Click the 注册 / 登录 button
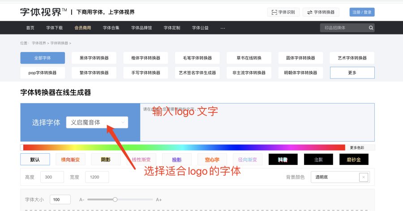The height and width of the screenshot is (211, 403). 362,12
